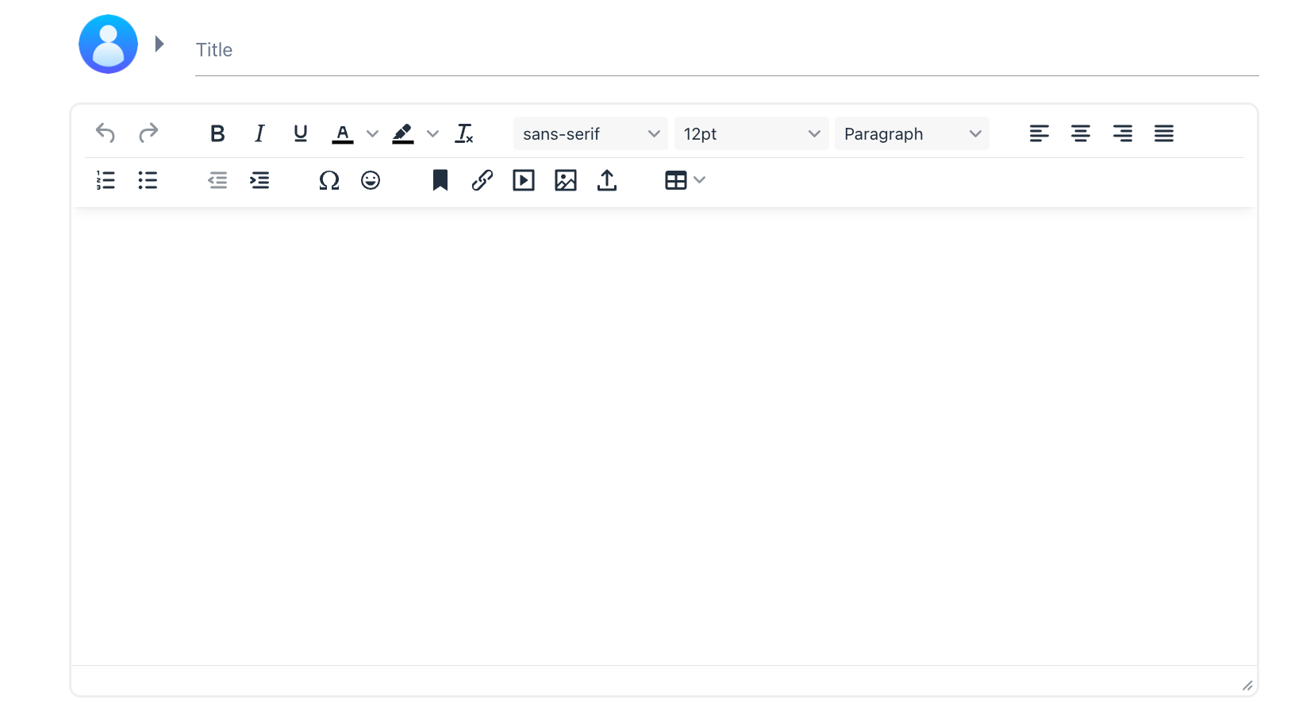The height and width of the screenshot is (727, 1314).
Task: Click the user avatar picture
Action: pos(109,44)
